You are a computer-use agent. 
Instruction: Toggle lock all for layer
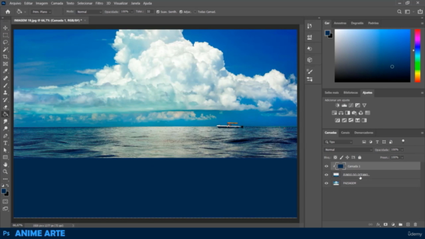pos(360,157)
